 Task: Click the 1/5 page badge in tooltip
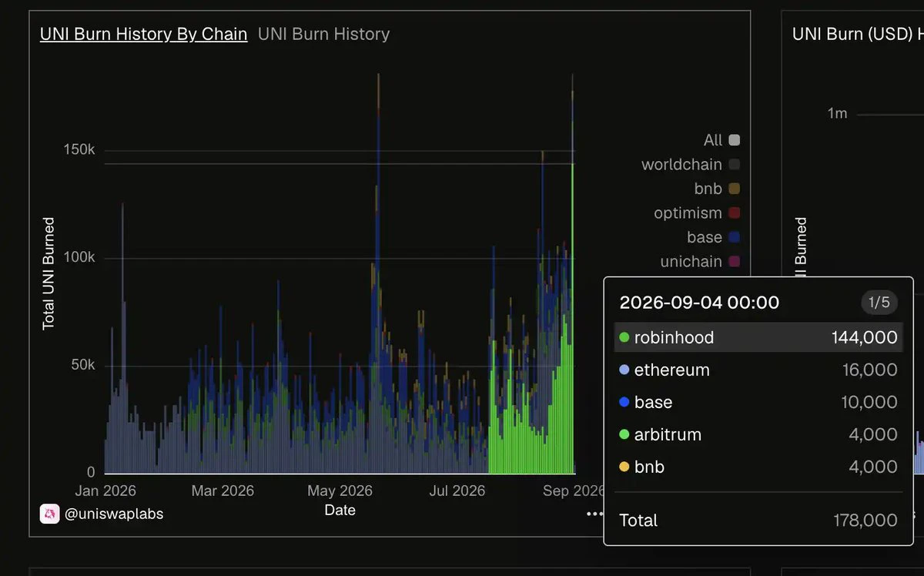(879, 303)
